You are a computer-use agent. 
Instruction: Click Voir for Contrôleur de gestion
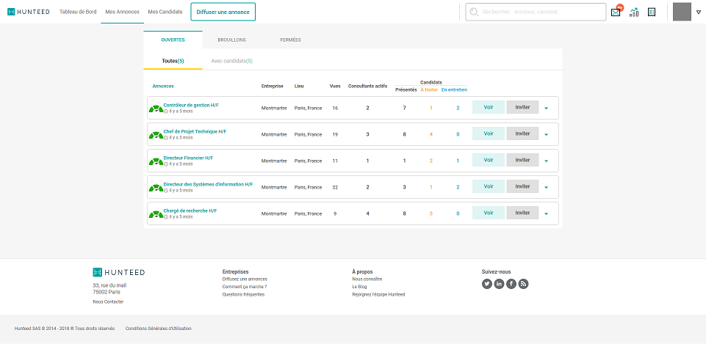[489, 108]
